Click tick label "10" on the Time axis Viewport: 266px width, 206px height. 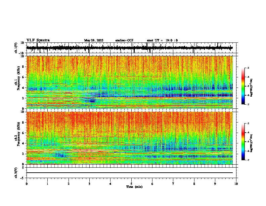tap(236, 184)
